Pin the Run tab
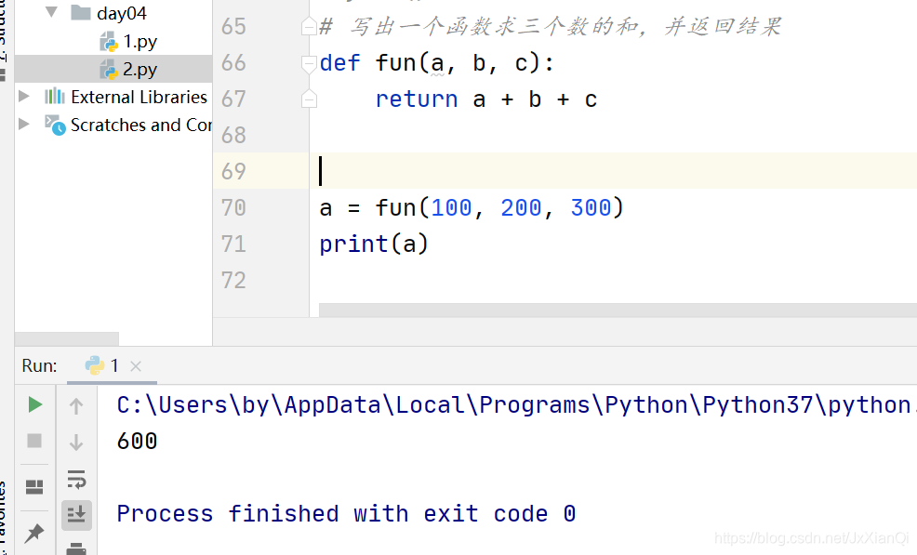The width and height of the screenshot is (917, 555). tap(34, 532)
